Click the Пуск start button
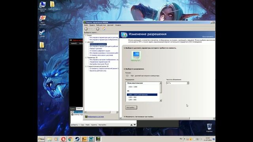253x142 pixels. pyautogui.click(x=41, y=139)
